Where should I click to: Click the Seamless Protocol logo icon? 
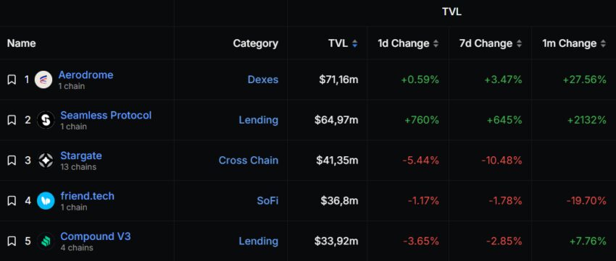click(x=46, y=120)
